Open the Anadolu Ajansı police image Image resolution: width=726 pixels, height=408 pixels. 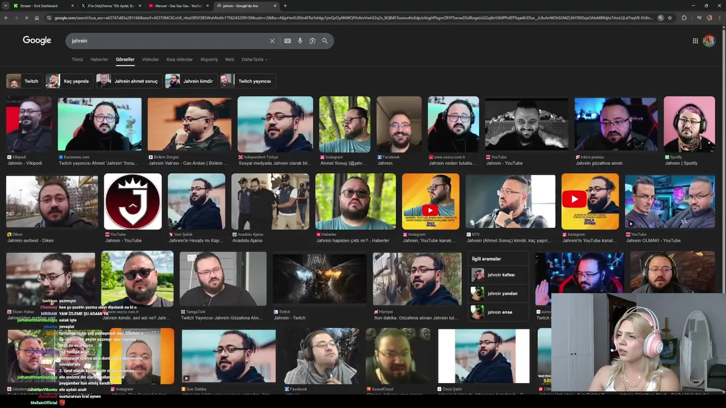pos(271,201)
